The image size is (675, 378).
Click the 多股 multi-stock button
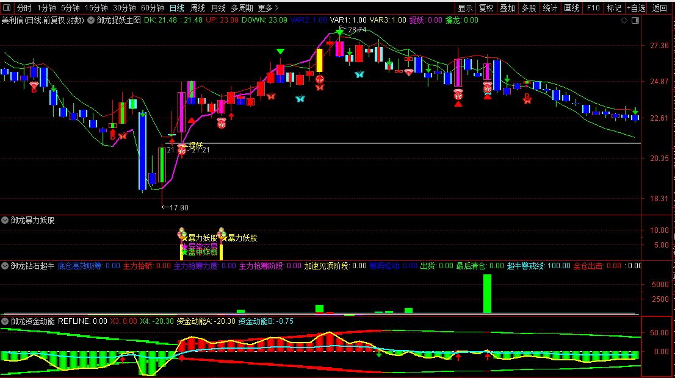point(529,8)
